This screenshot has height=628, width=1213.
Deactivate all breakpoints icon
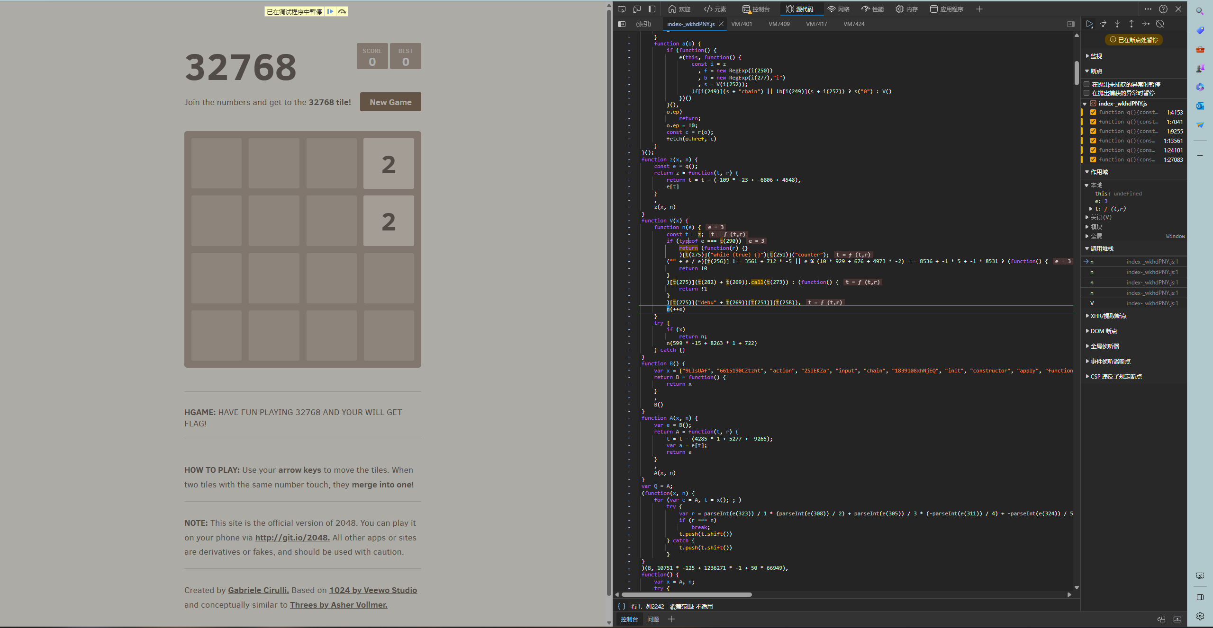[1160, 24]
